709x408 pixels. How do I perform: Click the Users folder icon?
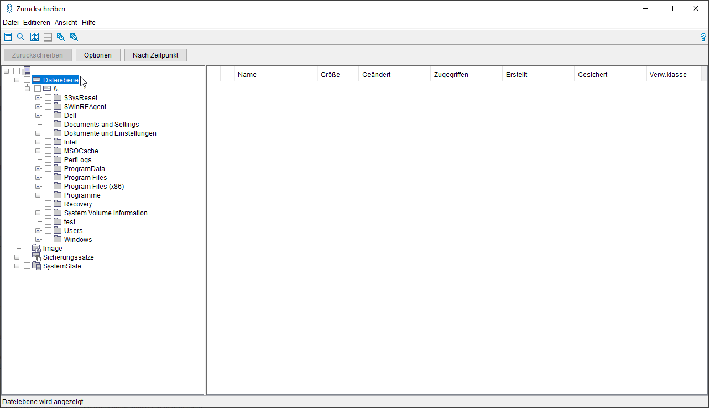pos(58,231)
